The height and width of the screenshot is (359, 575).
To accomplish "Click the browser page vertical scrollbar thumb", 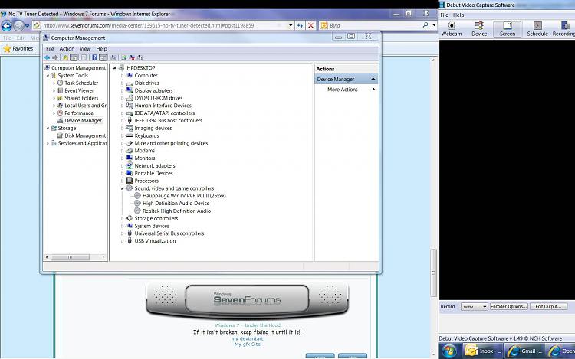I will [x=433, y=273].
